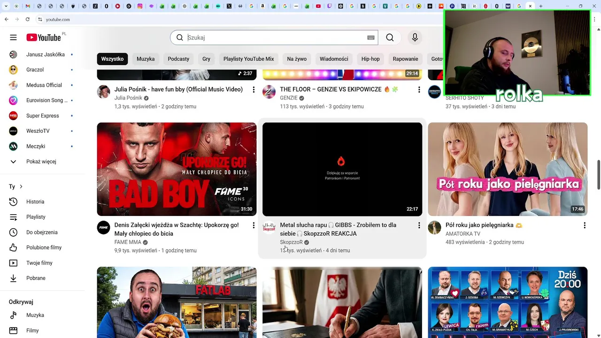The image size is (601, 338).
Task: Open the Julia Pośnik channel avatar
Action: (103, 92)
